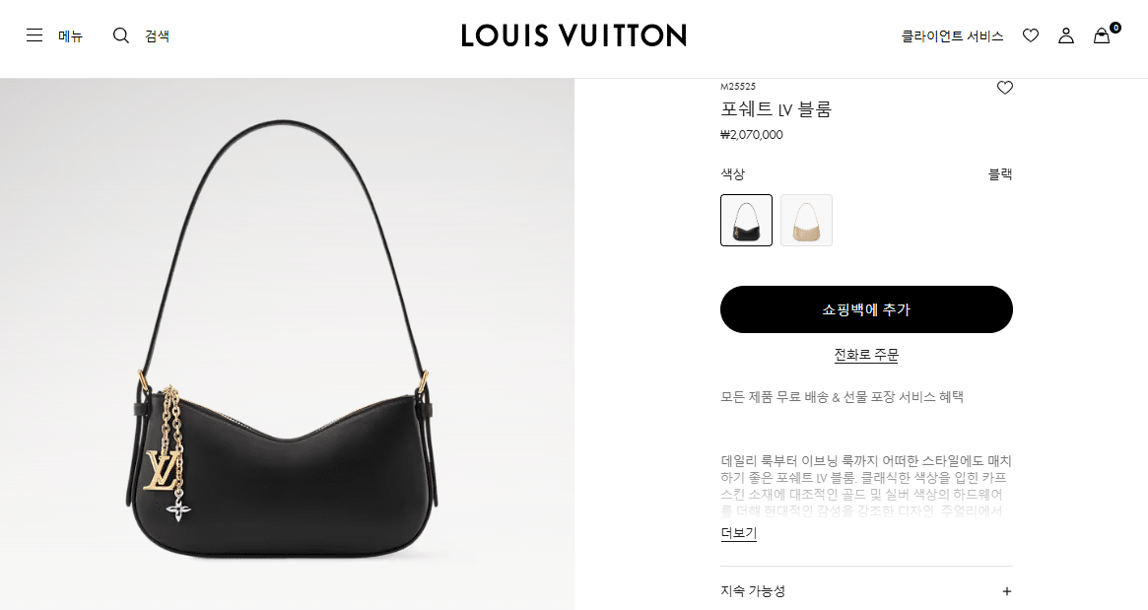Click the Louis Vuitton logo
Viewport: 1148px width, 610px height.
(574, 35)
